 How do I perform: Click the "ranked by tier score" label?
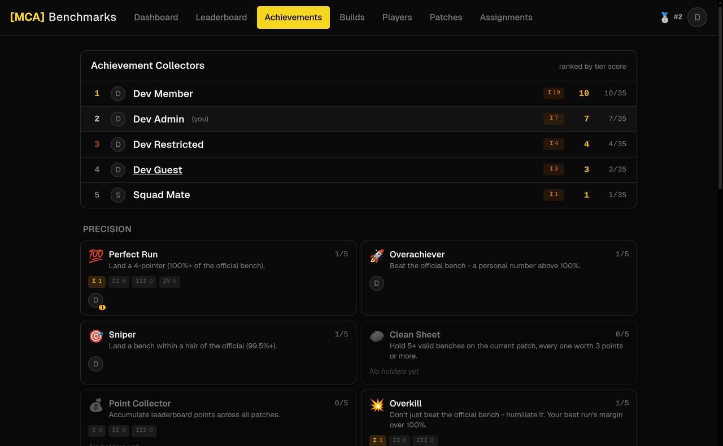593,67
